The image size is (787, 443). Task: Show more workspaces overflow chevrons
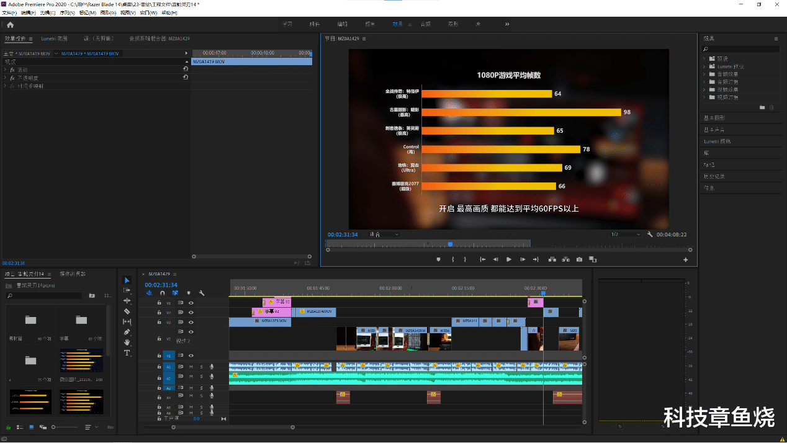(507, 24)
